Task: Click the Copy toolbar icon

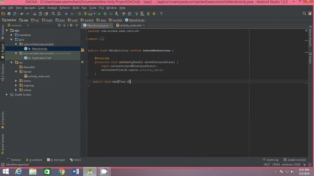Action: [x=40, y=14]
